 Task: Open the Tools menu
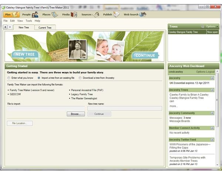coord(29,21)
